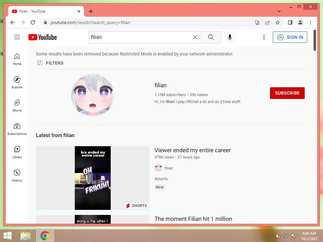This screenshot has height=242, width=323.
Task: Click the '#shorts.' description text
Action: [x=161, y=179]
